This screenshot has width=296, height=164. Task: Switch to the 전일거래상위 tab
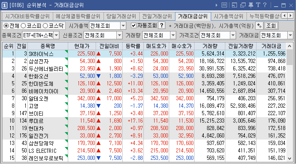pyautogui.click(x=157, y=17)
